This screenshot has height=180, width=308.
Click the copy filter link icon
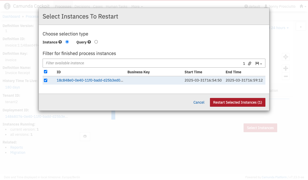click(250, 64)
